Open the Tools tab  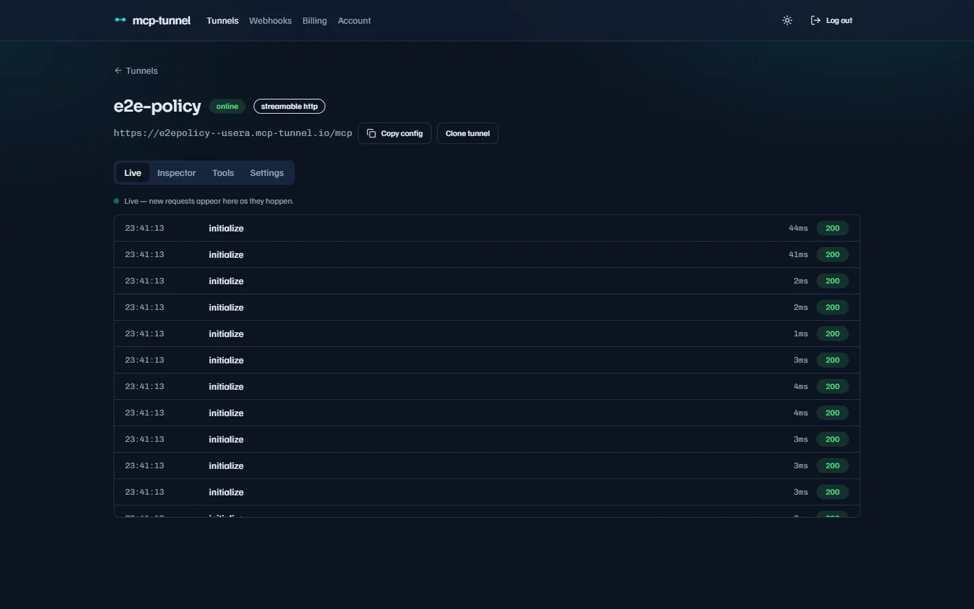tap(223, 173)
